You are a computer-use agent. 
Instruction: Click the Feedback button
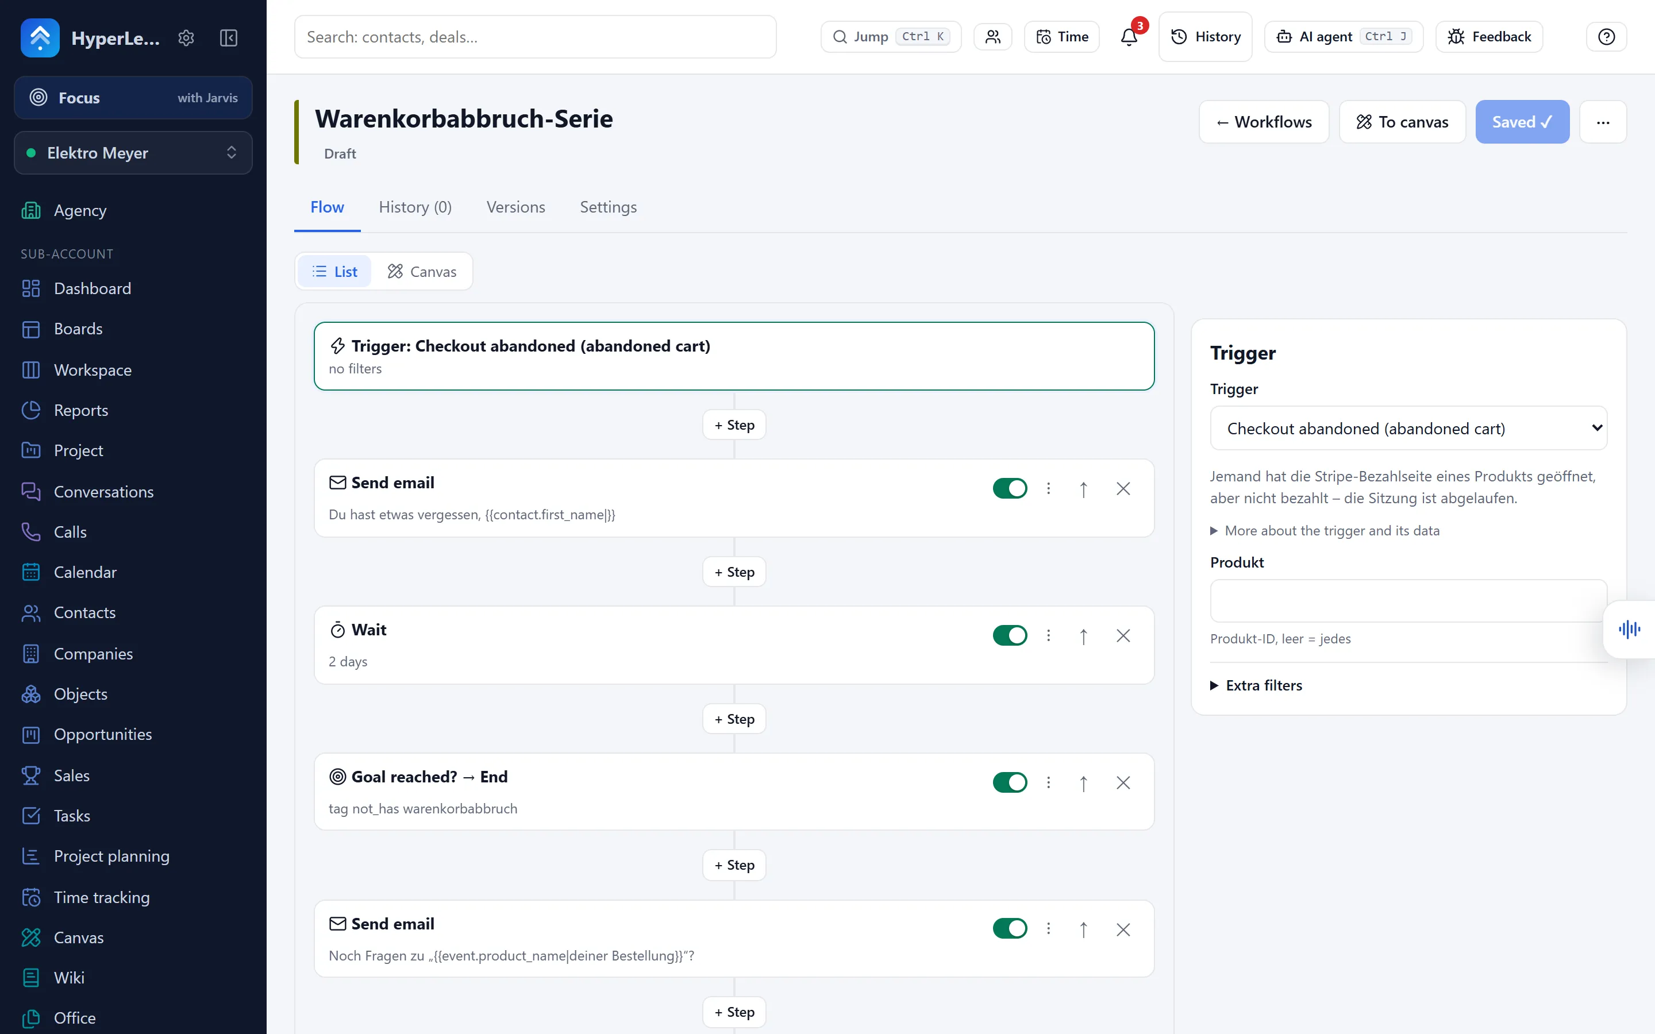(1489, 37)
